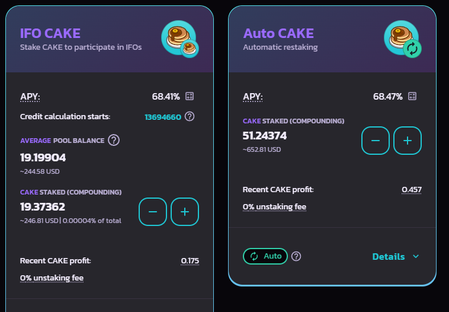449x312 pixels.
Task: Stake more CAKE with IFO pool plus button
Action: click(x=185, y=212)
